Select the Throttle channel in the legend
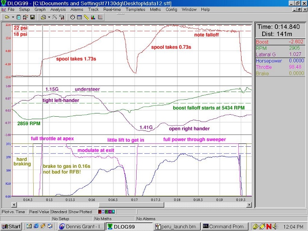 pos(264,67)
